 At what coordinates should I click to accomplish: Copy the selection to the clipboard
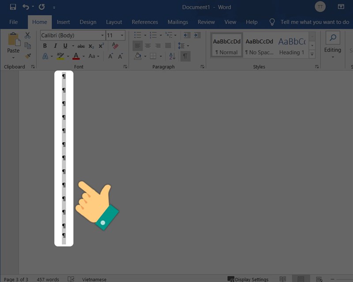[x=27, y=46]
